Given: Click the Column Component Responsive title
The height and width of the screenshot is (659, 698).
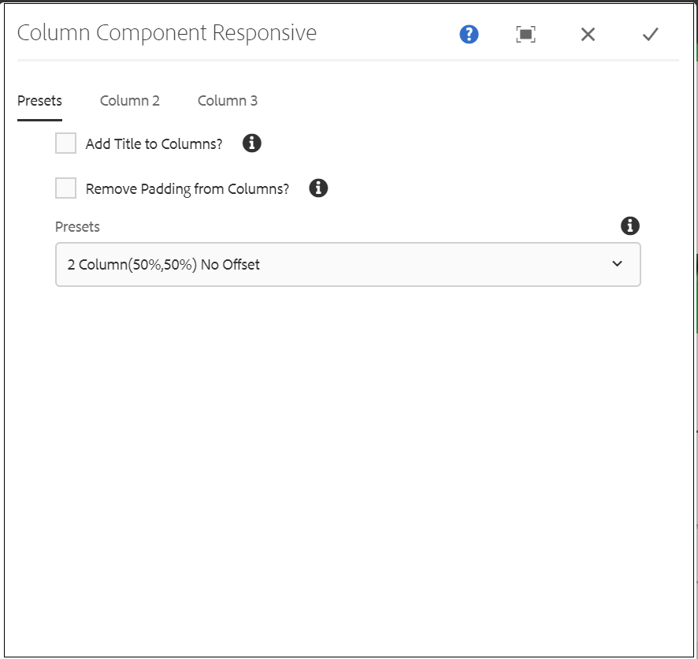Looking at the screenshot, I should tap(167, 33).
